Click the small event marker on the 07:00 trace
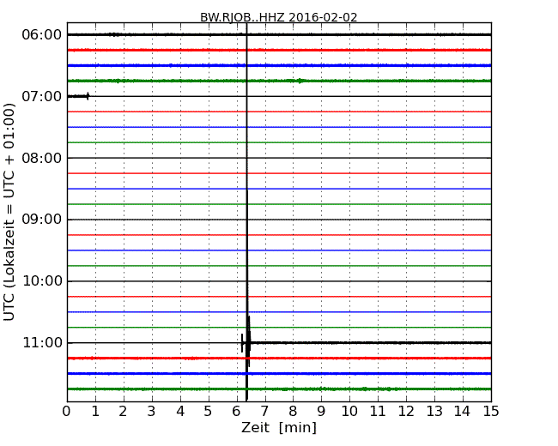The image size is (558, 446). pos(88,96)
